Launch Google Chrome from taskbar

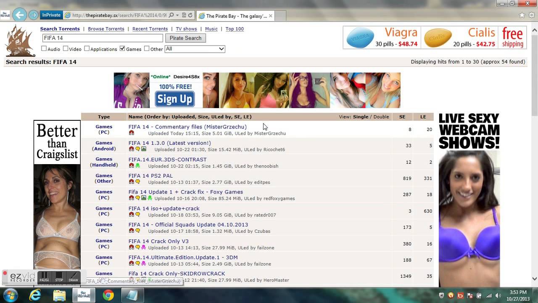pyautogui.click(x=108, y=295)
